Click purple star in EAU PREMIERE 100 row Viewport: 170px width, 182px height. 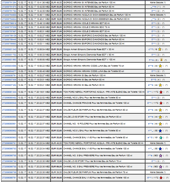pyautogui.click(x=160, y=155)
